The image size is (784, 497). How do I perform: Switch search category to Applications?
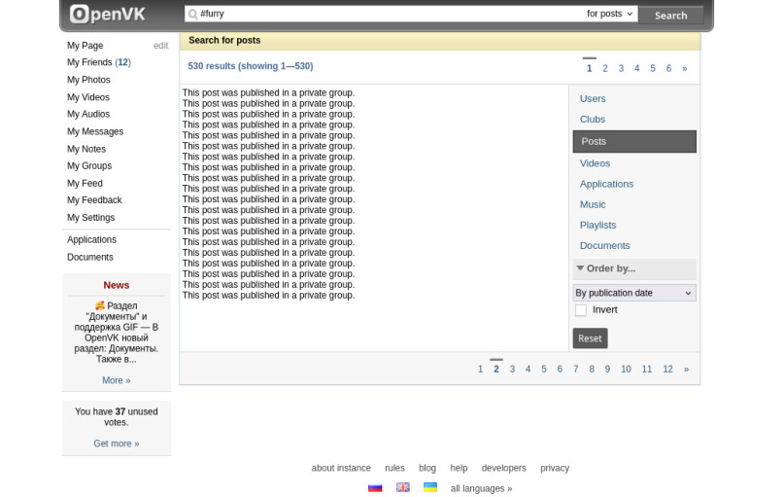(606, 184)
